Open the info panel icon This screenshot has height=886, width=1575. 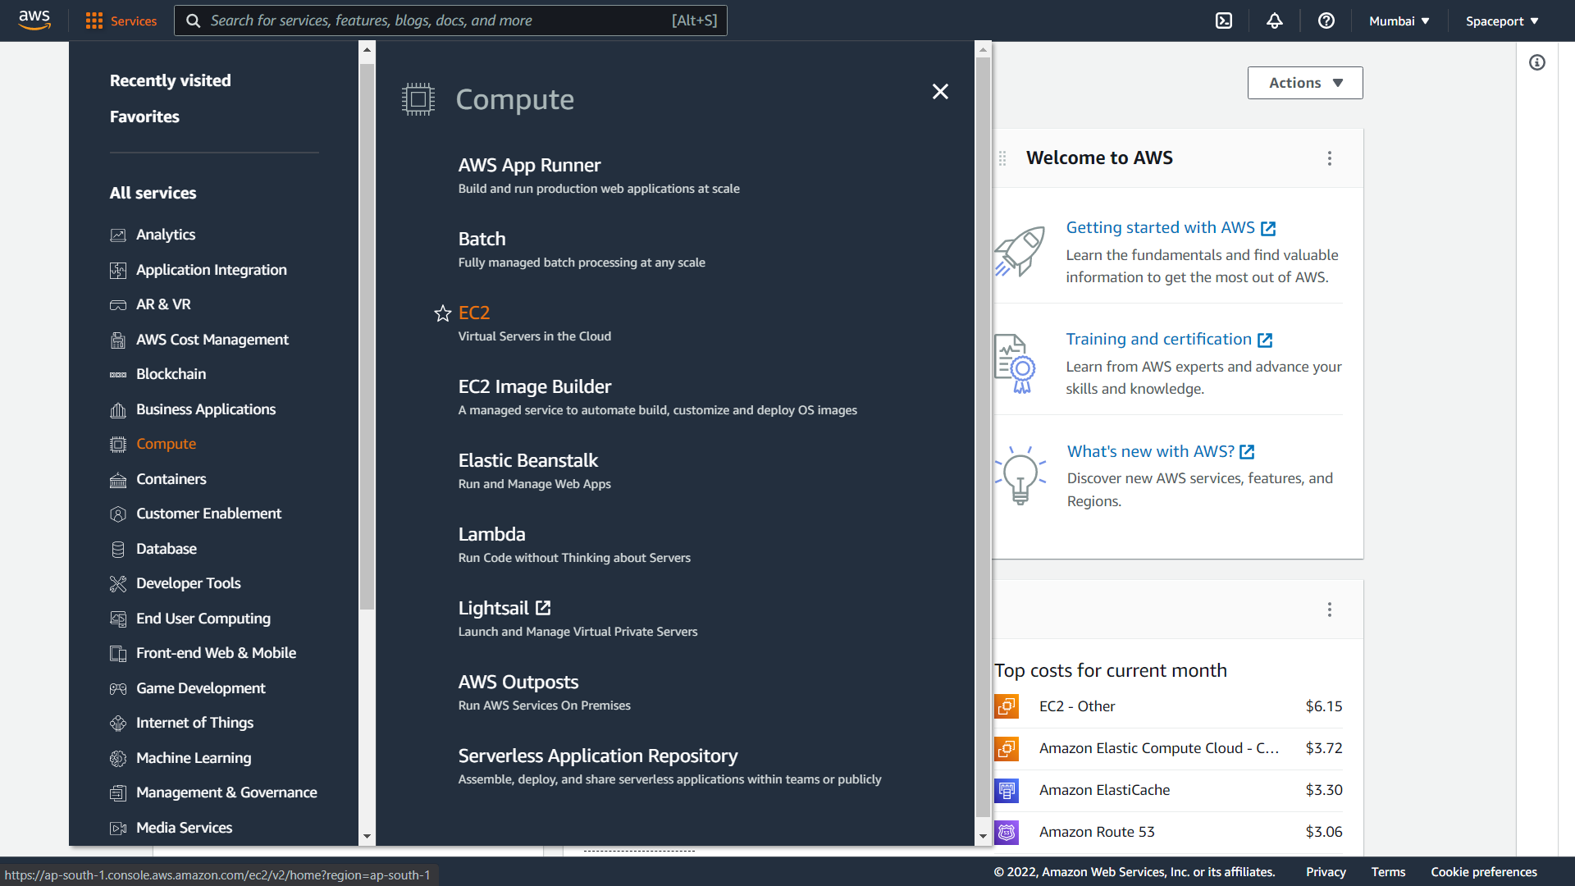tap(1537, 62)
